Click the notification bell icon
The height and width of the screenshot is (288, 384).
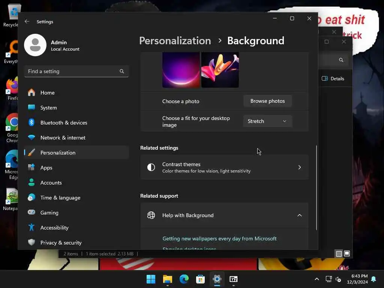[x=374, y=279]
